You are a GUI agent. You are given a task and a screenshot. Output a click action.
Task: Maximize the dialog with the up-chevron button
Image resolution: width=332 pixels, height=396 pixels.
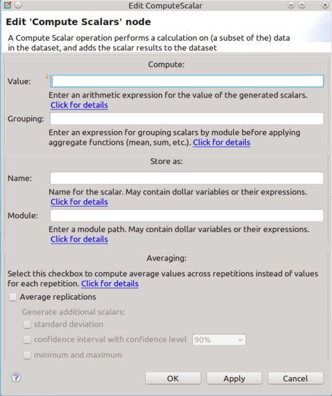302,5
